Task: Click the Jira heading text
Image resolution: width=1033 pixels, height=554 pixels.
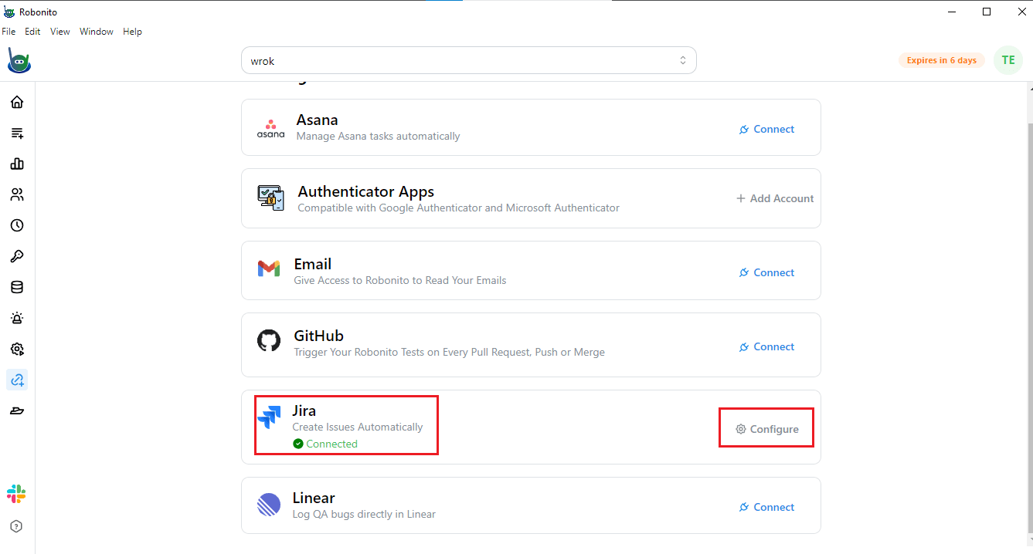Action: click(304, 411)
